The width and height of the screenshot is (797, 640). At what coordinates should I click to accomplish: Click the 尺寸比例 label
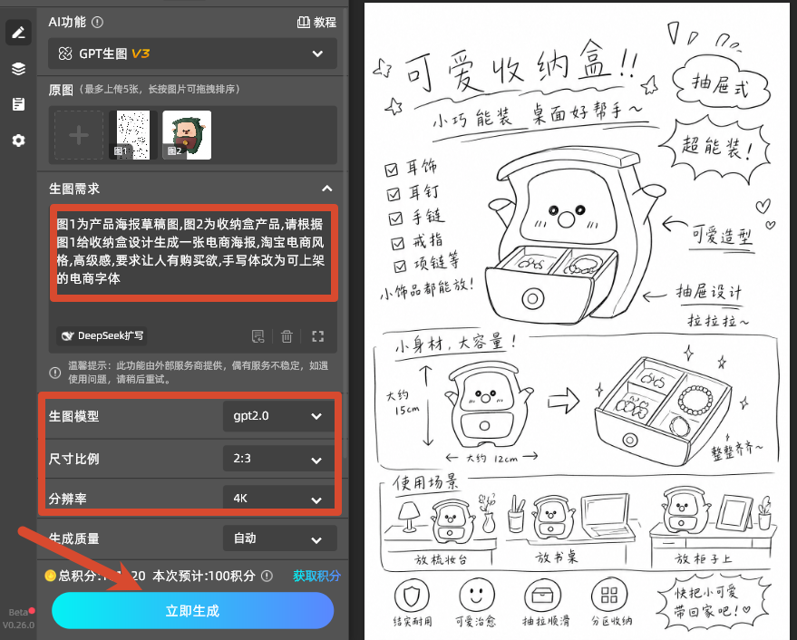click(x=73, y=459)
